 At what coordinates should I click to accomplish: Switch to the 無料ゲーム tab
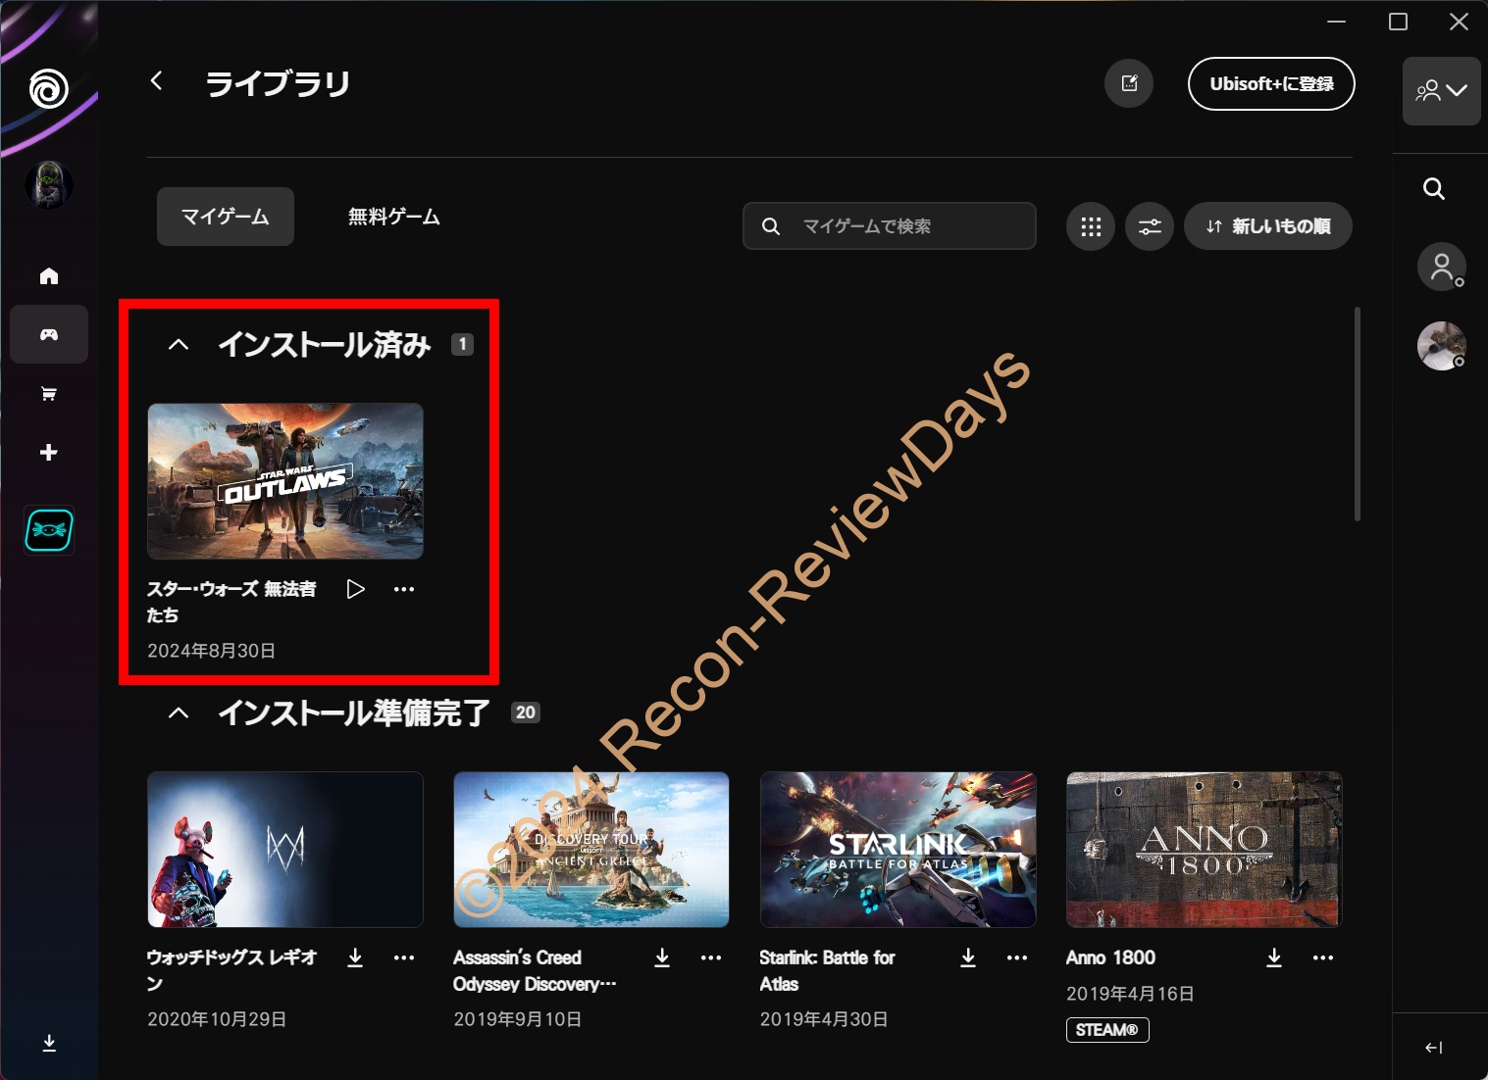(394, 217)
